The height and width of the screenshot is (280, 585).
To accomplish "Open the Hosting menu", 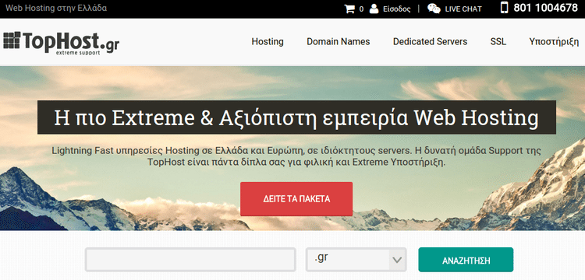I will [268, 42].
